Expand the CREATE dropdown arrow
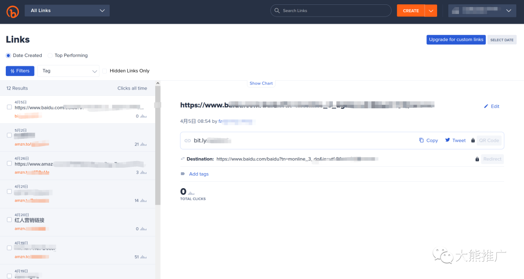The image size is (524, 279). tap(431, 11)
